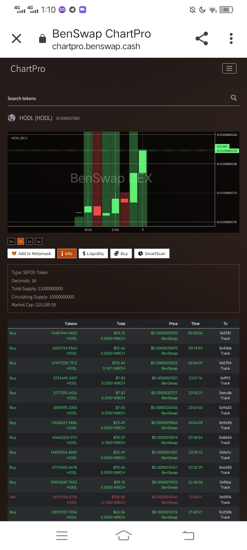Click the magnifying glass search icon
This screenshot has height=550, width=247.
click(x=234, y=98)
